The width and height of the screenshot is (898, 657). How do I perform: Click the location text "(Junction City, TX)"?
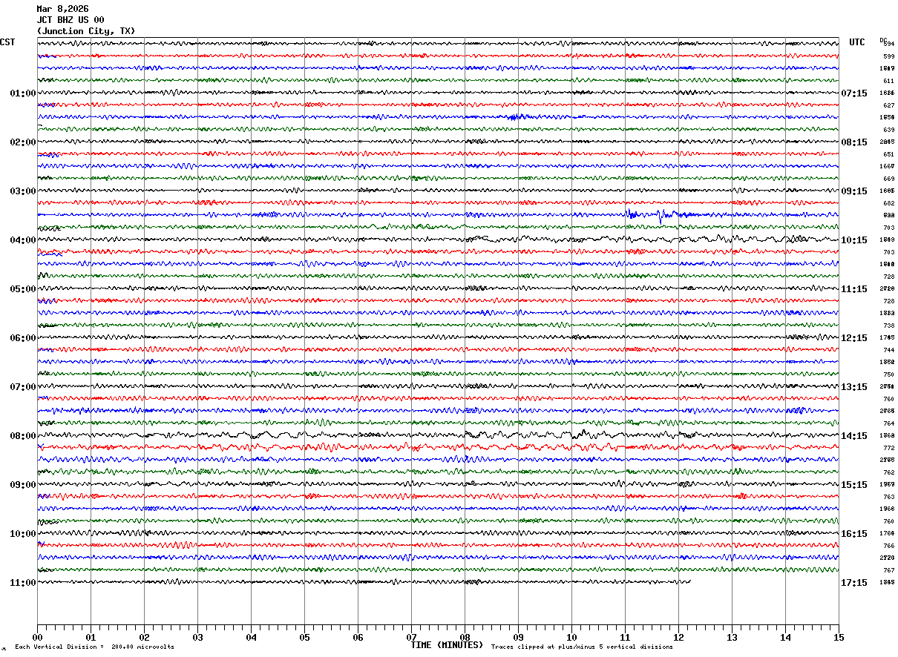[86, 31]
